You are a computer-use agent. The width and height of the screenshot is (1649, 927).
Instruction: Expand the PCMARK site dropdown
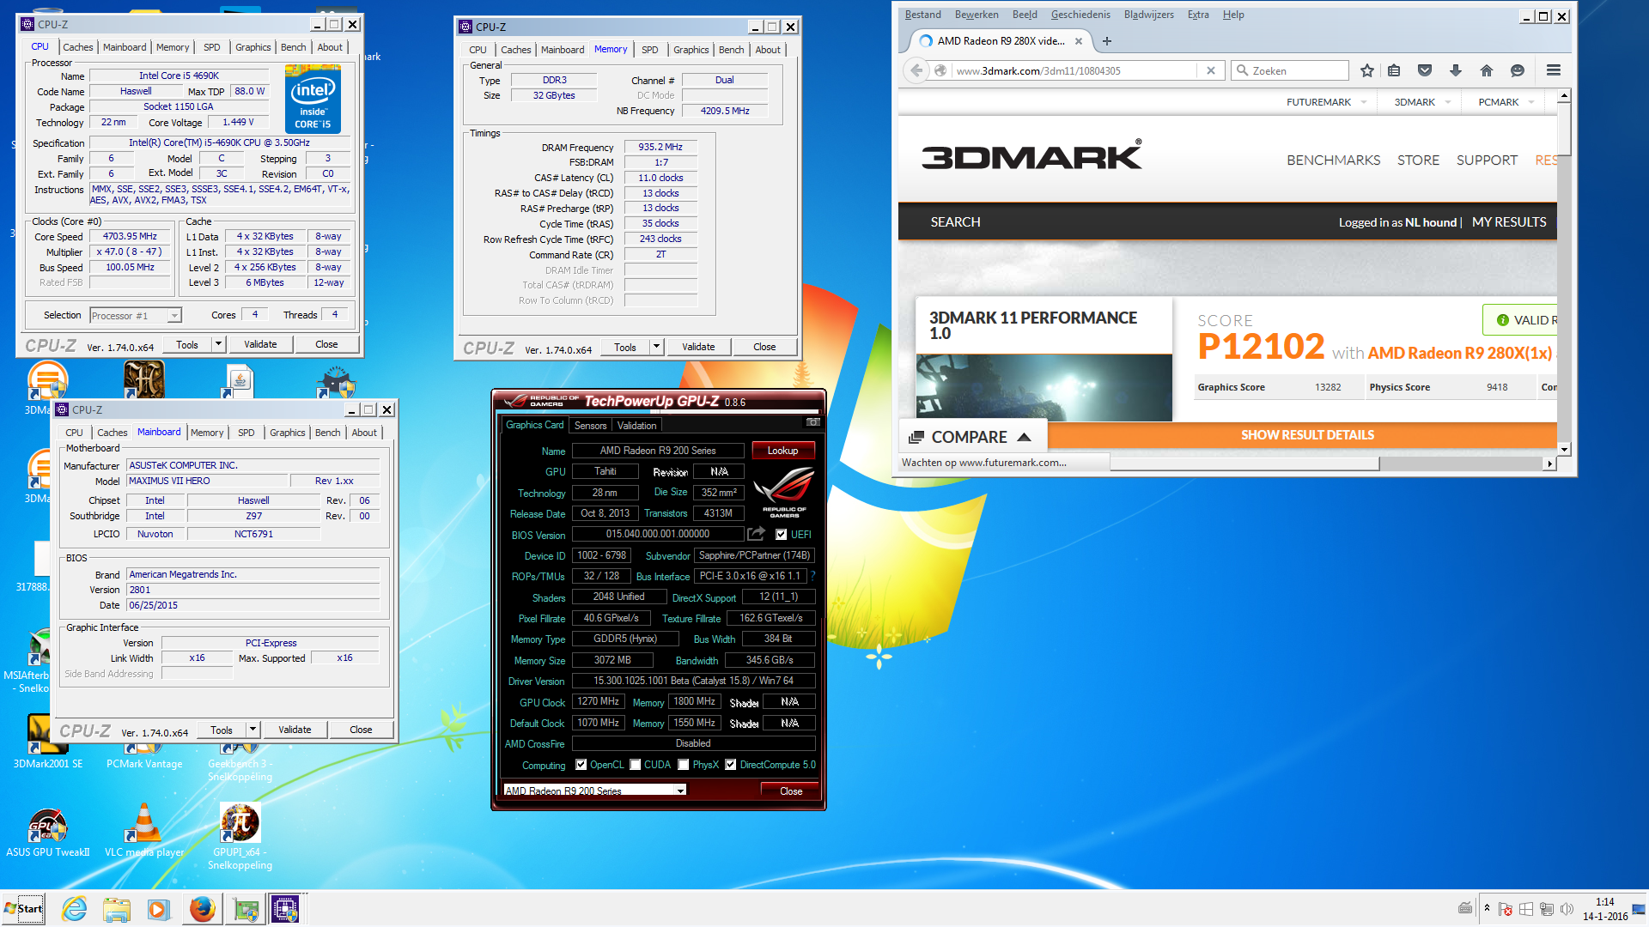click(x=1530, y=102)
